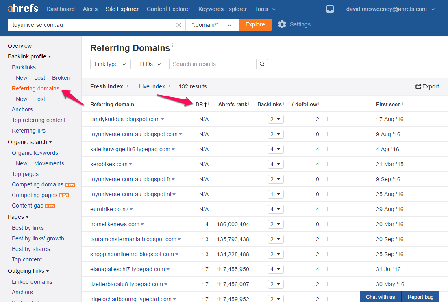Open the Referring IPs link
The width and height of the screenshot is (448, 302).
click(x=28, y=131)
